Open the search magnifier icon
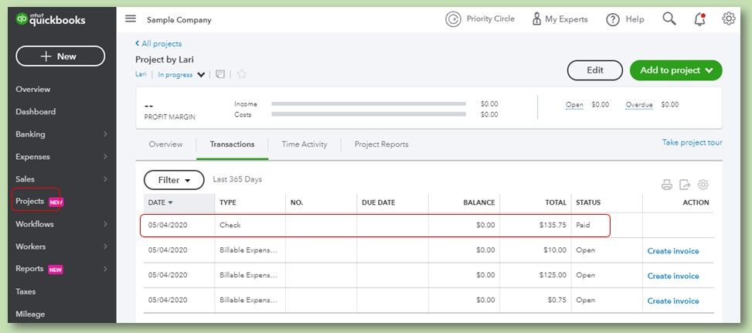This screenshot has height=333, width=752. tap(669, 19)
